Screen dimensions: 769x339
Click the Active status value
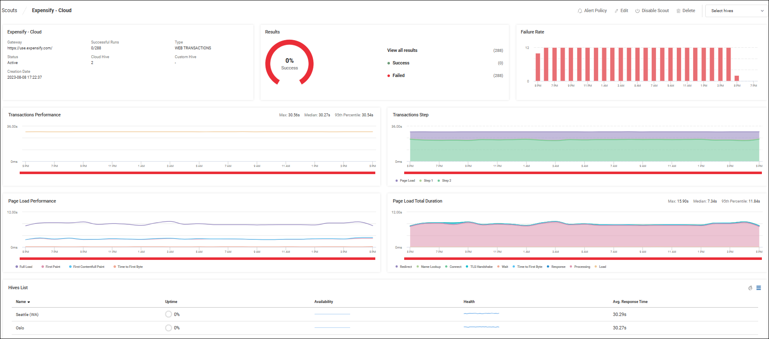[x=13, y=63]
